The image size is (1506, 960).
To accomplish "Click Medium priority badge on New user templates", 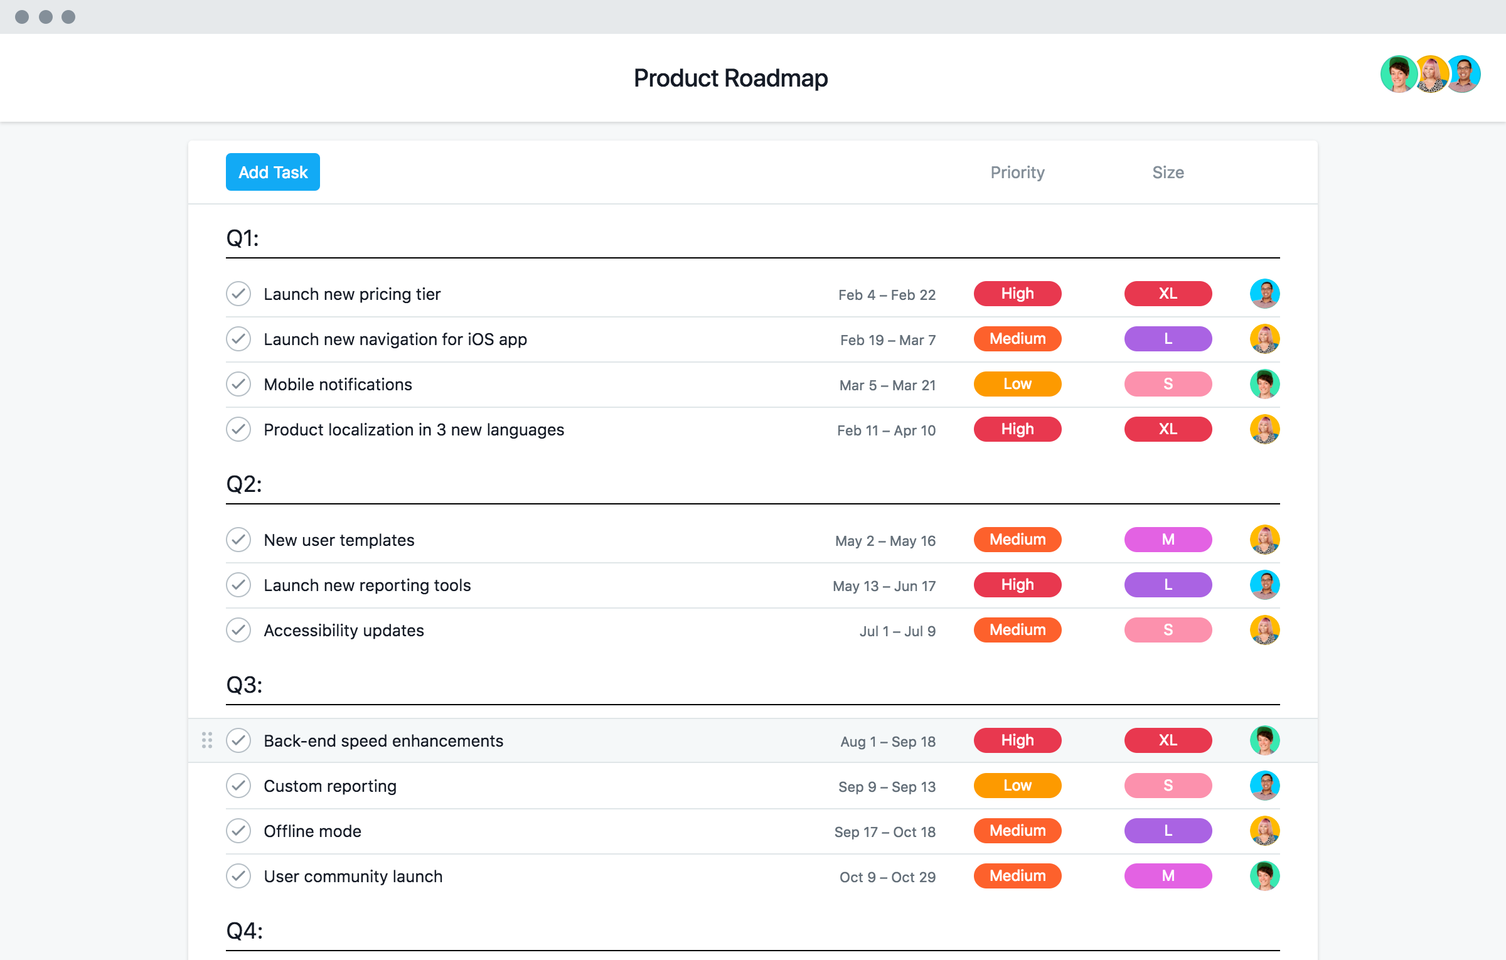I will point(1015,540).
